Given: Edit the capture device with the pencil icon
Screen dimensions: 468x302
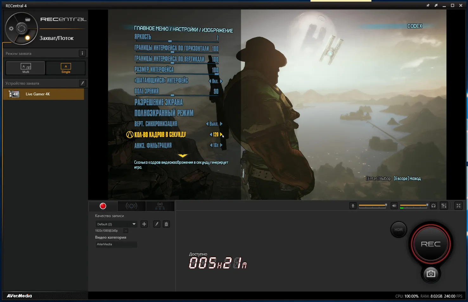Looking at the screenshot, I should [x=82, y=83].
